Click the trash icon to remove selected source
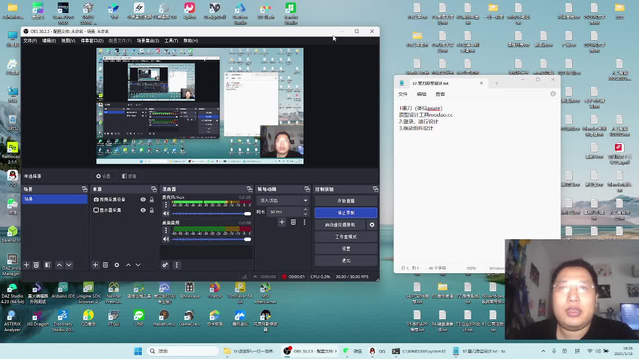Screen dimensions: 639x359 pos(105,265)
